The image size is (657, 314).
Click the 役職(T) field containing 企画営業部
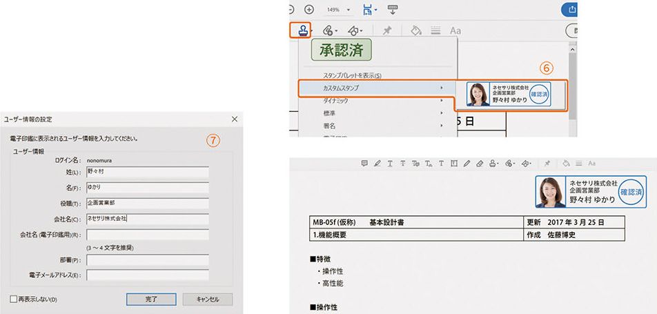148,203
